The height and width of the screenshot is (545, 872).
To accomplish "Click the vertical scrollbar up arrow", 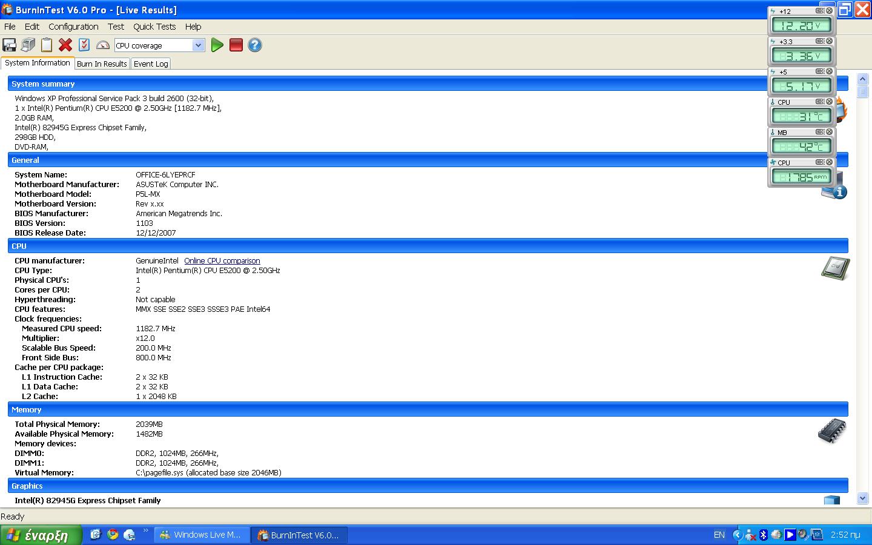I will 863,79.
